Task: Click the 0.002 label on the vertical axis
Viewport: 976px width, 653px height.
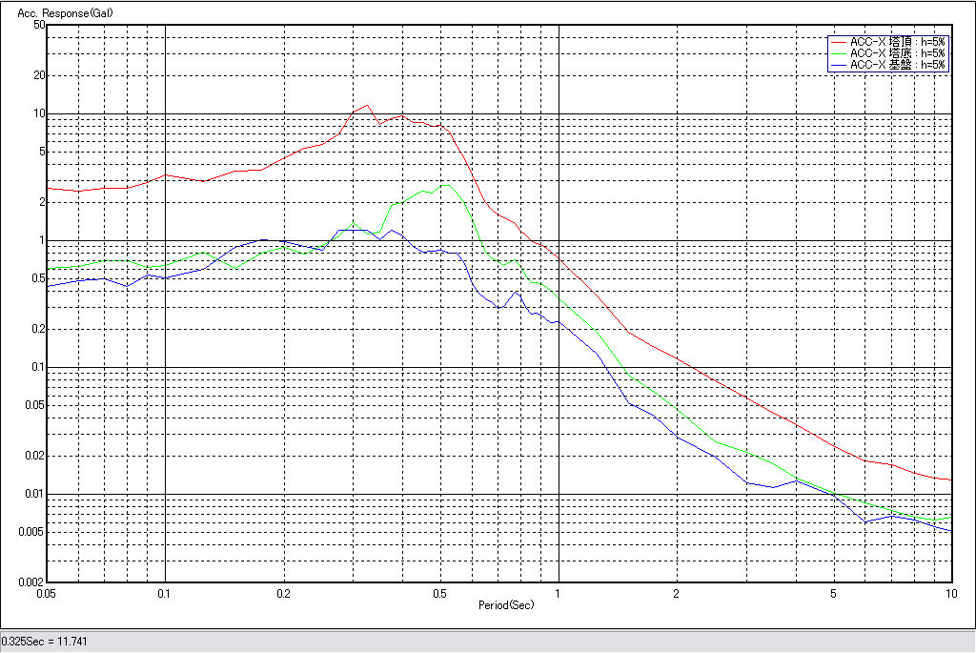Action: point(32,582)
